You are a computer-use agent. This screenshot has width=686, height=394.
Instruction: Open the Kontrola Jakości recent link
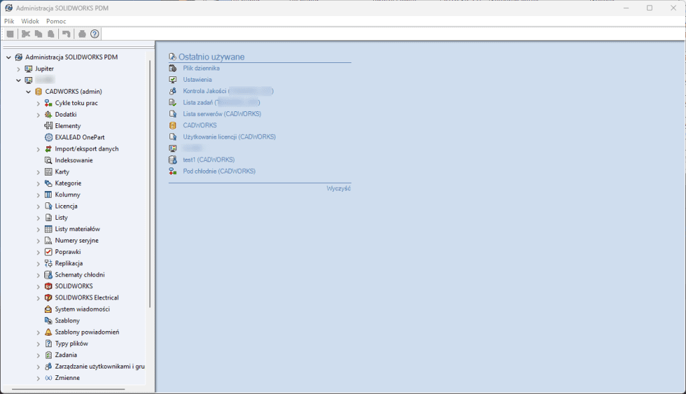pyautogui.click(x=228, y=91)
